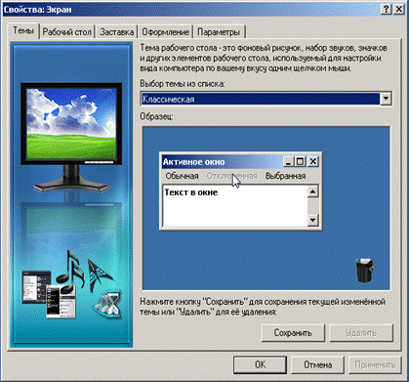The height and width of the screenshot is (382, 409).
Task: Click Выбранная menu in sample window
Action: [285, 176]
